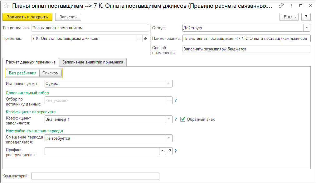Viewport: 316px width, 183px height.
Task: Open the Расчет данных приемника tab
Action: 31,62
